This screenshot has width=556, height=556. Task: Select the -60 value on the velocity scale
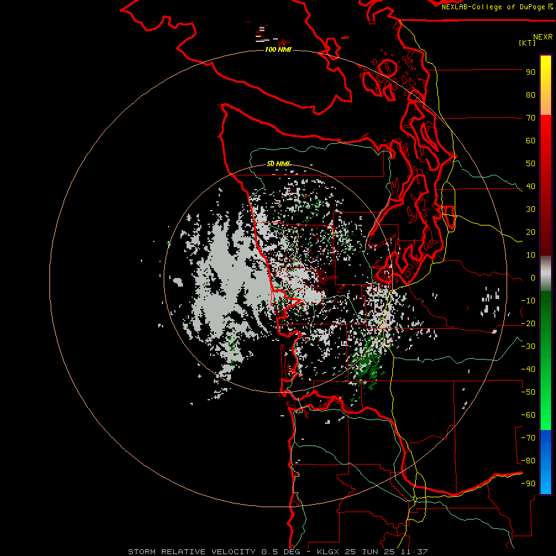point(528,415)
